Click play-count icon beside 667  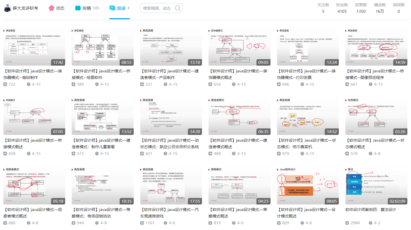(x=347, y=84)
